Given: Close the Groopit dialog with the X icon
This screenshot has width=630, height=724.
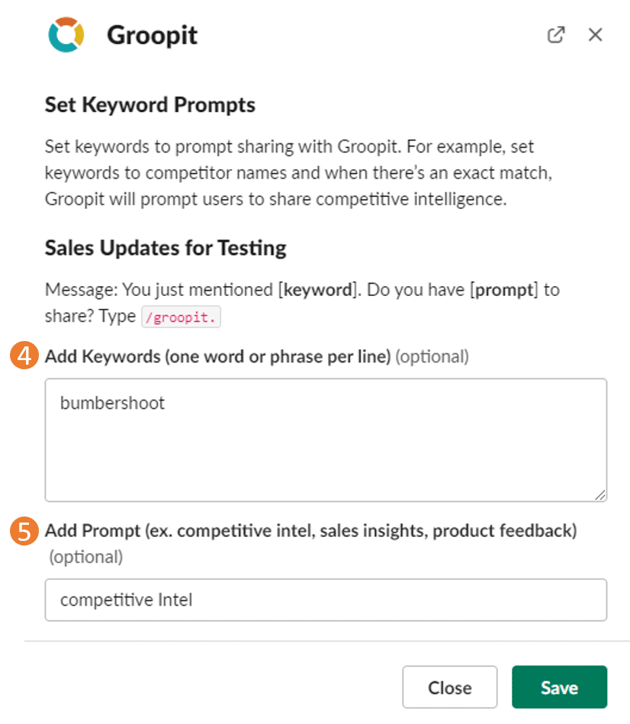Looking at the screenshot, I should click(x=595, y=34).
